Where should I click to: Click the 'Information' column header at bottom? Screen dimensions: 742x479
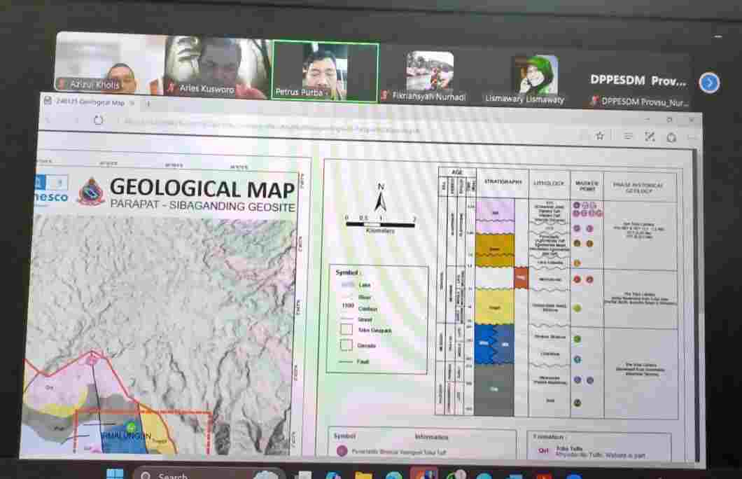coord(432,437)
